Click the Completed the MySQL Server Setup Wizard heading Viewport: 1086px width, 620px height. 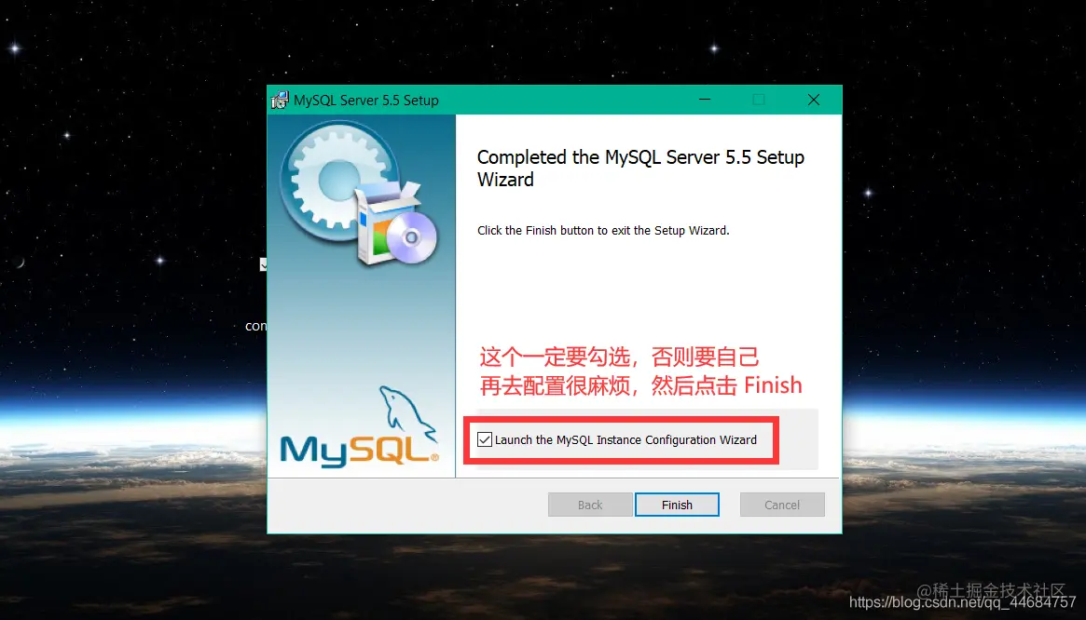pyautogui.click(x=640, y=168)
